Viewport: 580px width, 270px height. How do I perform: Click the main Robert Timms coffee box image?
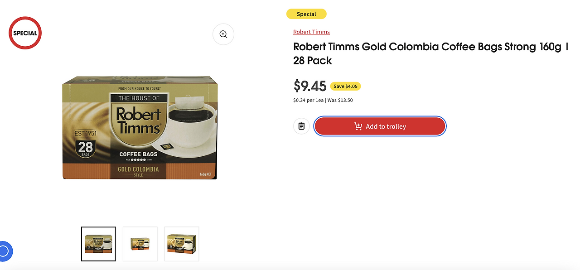pos(140,127)
